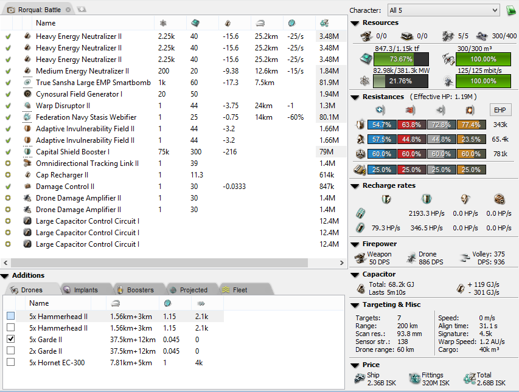519x392 pixels.
Task: Open the Character dropdown showing All 5
Action: click(443, 10)
